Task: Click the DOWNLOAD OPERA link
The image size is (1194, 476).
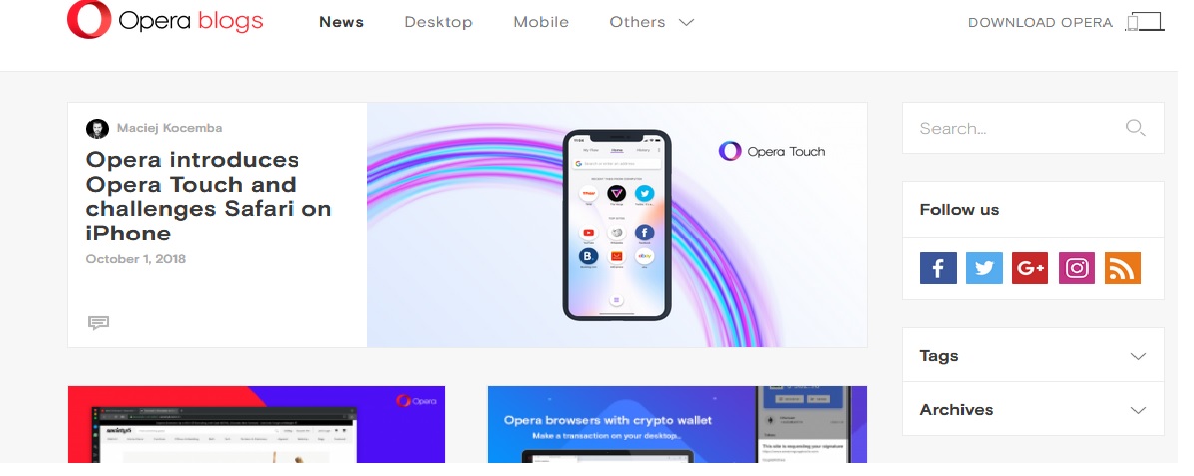Action: click(1040, 23)
